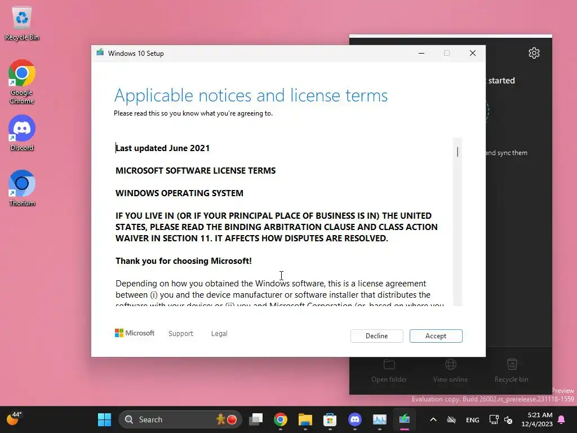Open Recycle bin in OneDrive panel
This screenshot has width=577, height=433.
(512, 371)
